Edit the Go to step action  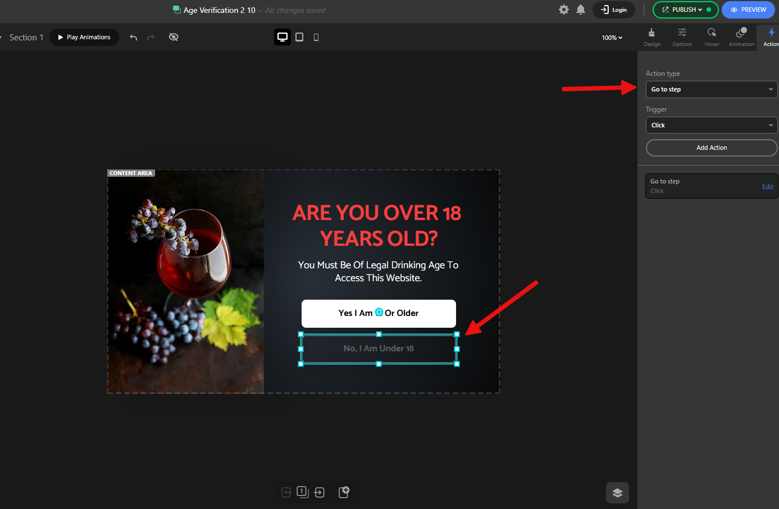click(767, 187)
